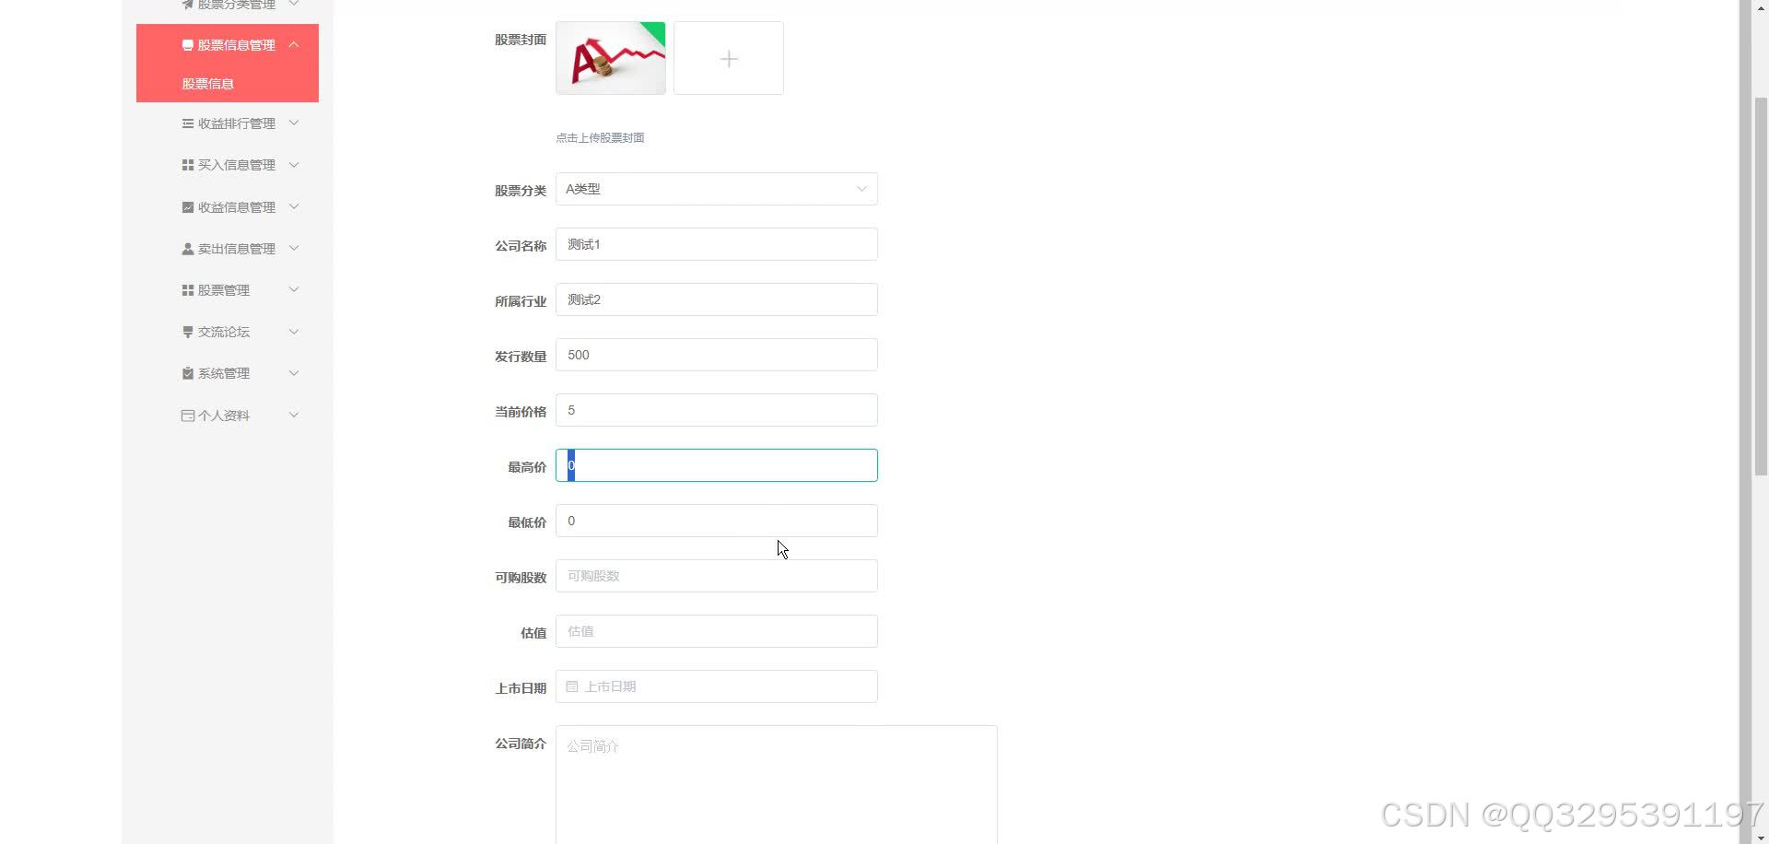Focus the 最低价 input field

[716, 521]
